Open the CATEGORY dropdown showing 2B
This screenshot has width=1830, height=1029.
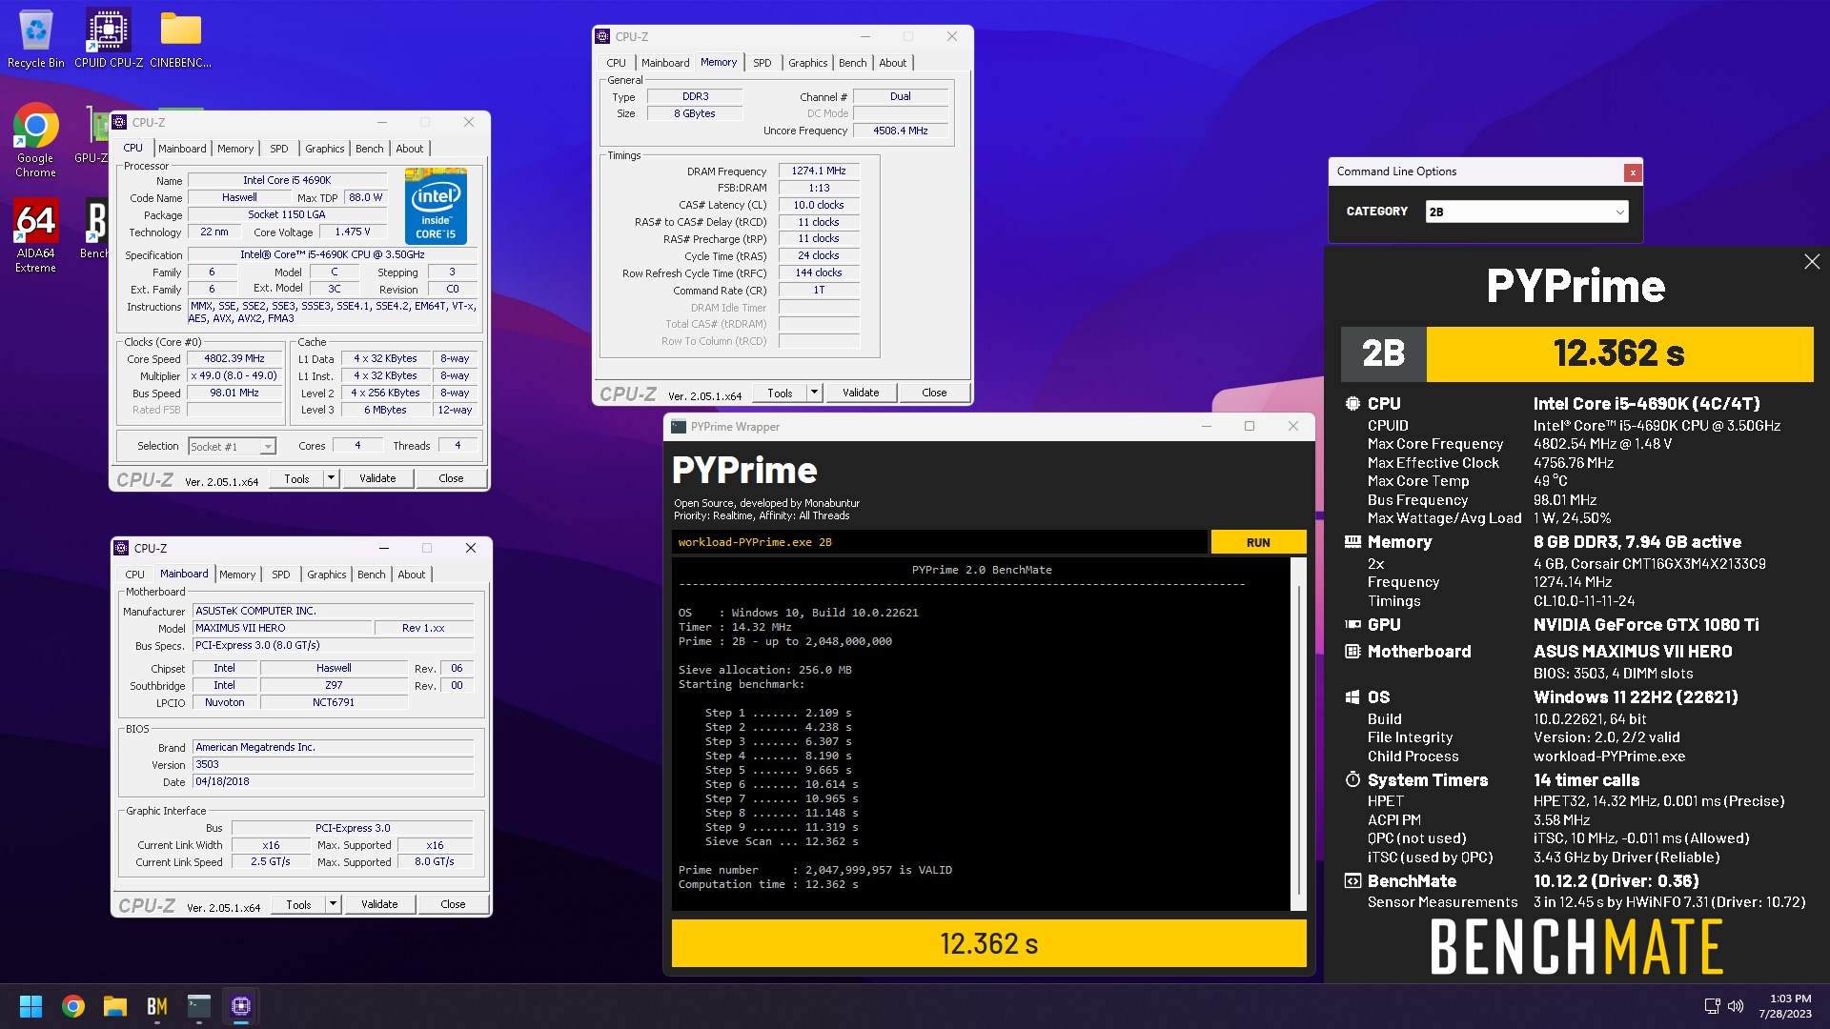point(1526,212)
